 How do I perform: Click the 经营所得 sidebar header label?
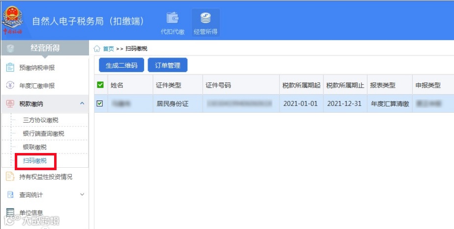45,48
